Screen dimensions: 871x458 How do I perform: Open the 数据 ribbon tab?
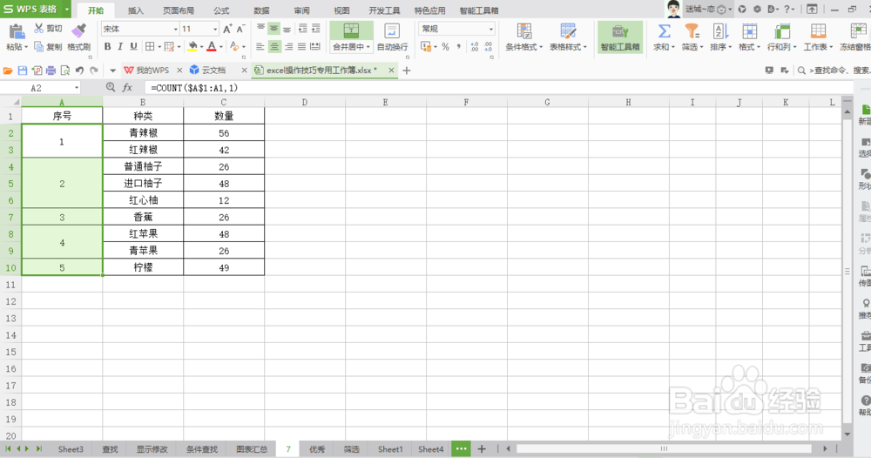point(261,10)
